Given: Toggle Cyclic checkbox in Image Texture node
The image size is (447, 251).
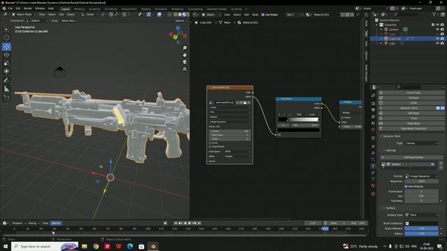Looking at the screenshot, I should pos(210,143).
